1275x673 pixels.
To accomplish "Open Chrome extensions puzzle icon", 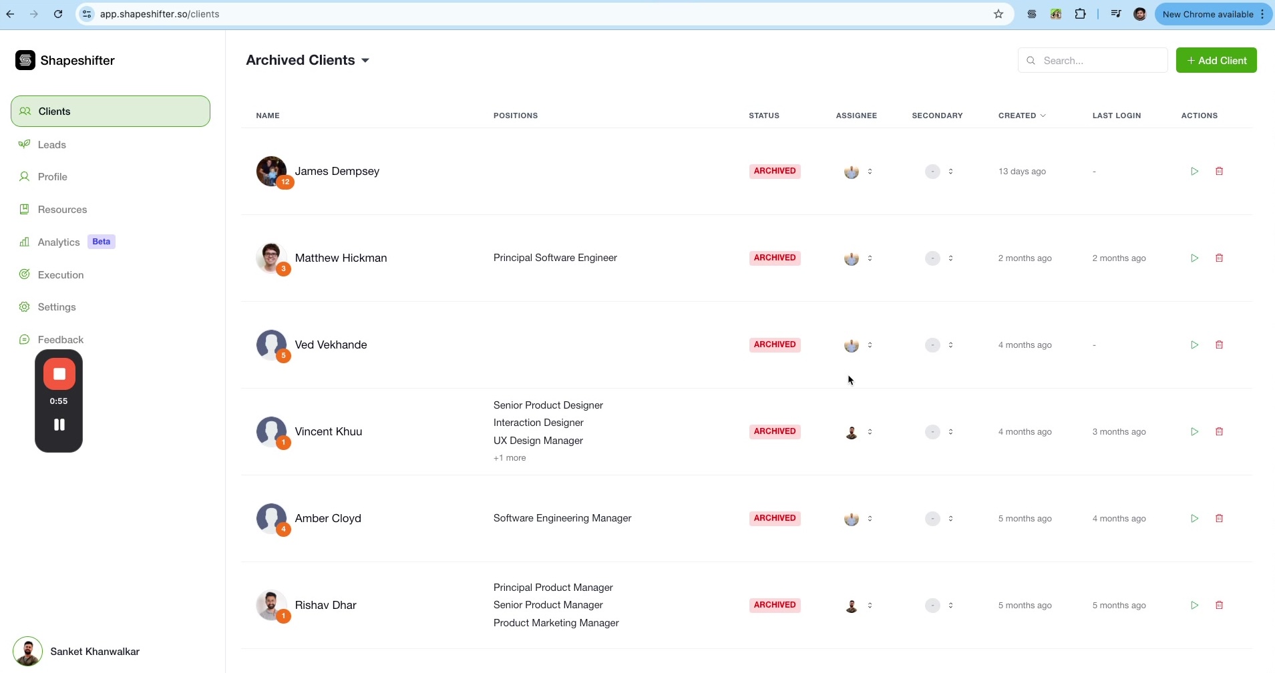I will [x=1080, y=14].
